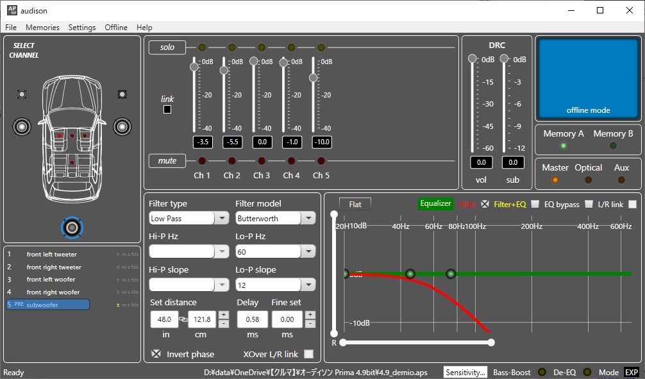The width and height of the screenshot is (645, 379).
Task: Select front left woofer in channel list
Action: coord(51,280)
